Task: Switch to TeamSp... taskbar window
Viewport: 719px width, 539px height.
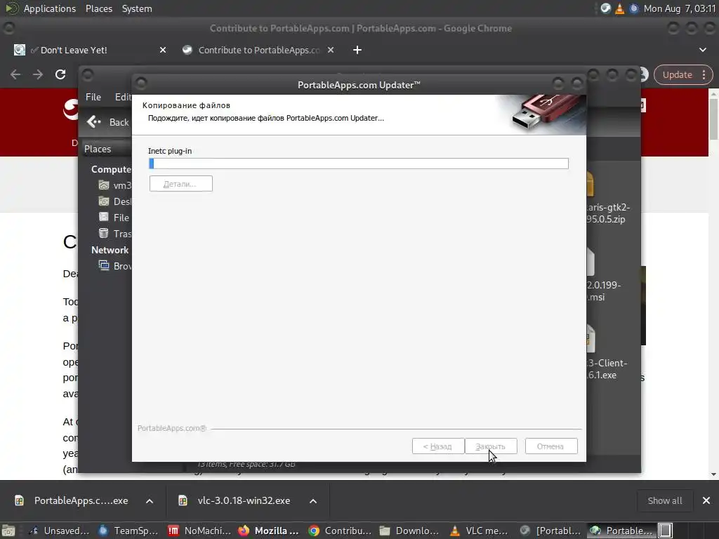Action: (128, 531)
